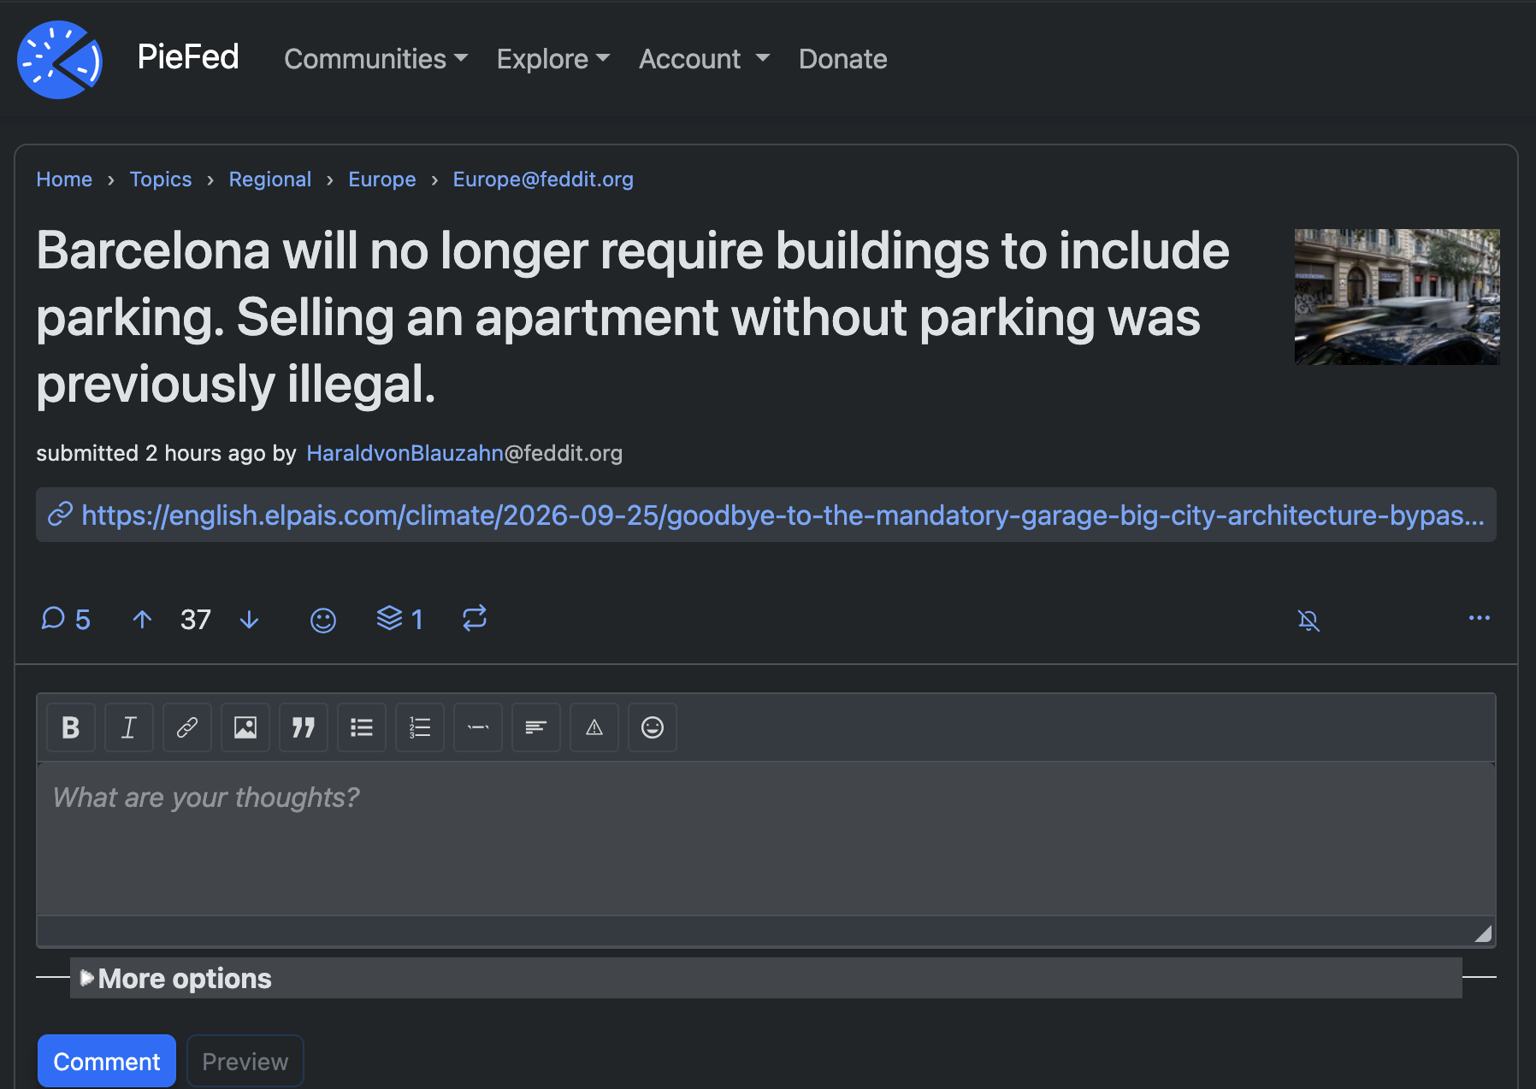Share post using the repeat-arrows icon
Viewport: 1536px width, 1089px height.
click(475, 618)
